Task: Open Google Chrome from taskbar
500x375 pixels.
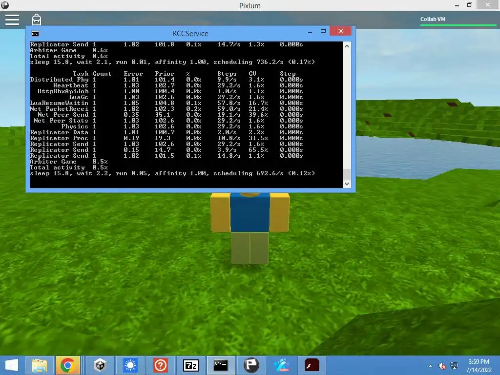Action: [x=67, y=365]
